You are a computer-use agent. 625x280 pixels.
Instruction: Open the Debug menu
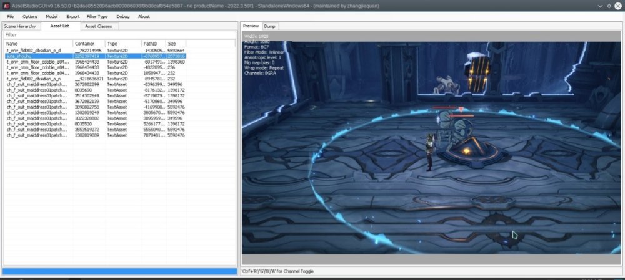coord(122,16)
